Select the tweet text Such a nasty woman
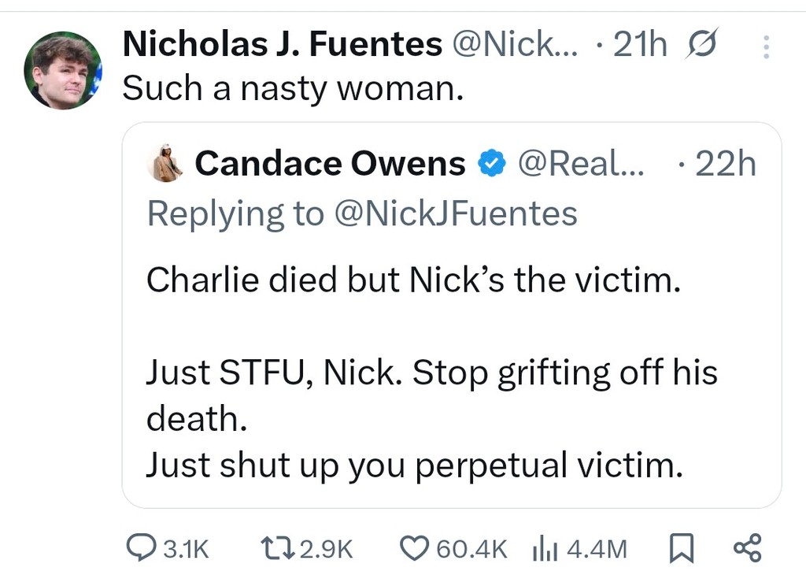Viewport: 806px width, 586px height. (x=291, y=87)
